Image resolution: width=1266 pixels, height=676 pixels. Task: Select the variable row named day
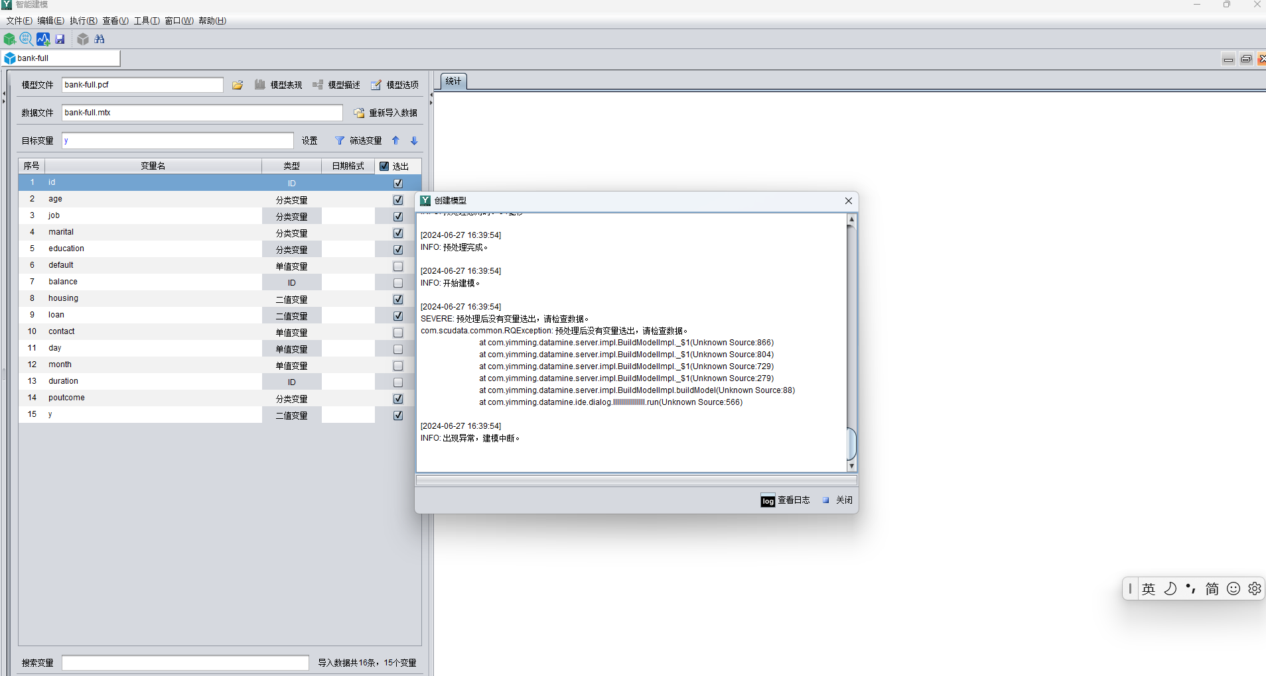220,349
